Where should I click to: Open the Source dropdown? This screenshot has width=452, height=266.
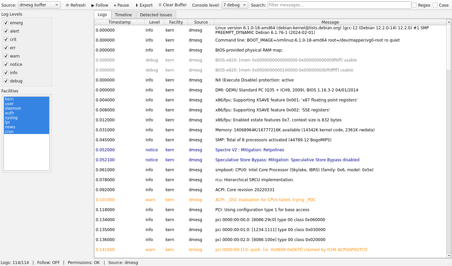(x=39, y=5)
